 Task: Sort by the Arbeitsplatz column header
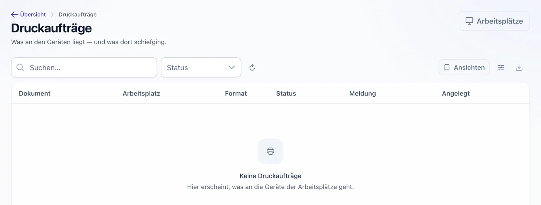141,94
